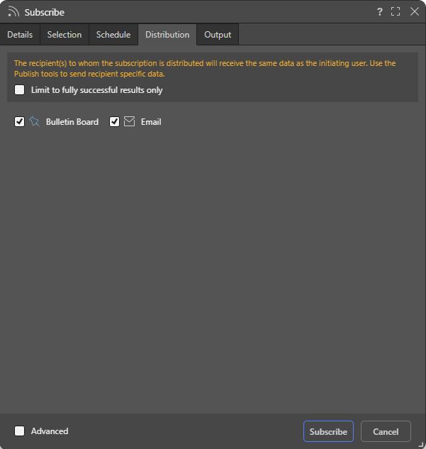Uncheck the Bulletin Board checkbox
The image size is (426, 449).
(x=19, y=122)
